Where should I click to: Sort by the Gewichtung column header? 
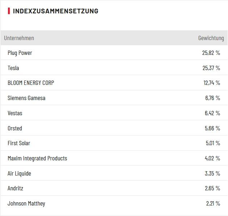pyautogui.click(x=211, y=38)
